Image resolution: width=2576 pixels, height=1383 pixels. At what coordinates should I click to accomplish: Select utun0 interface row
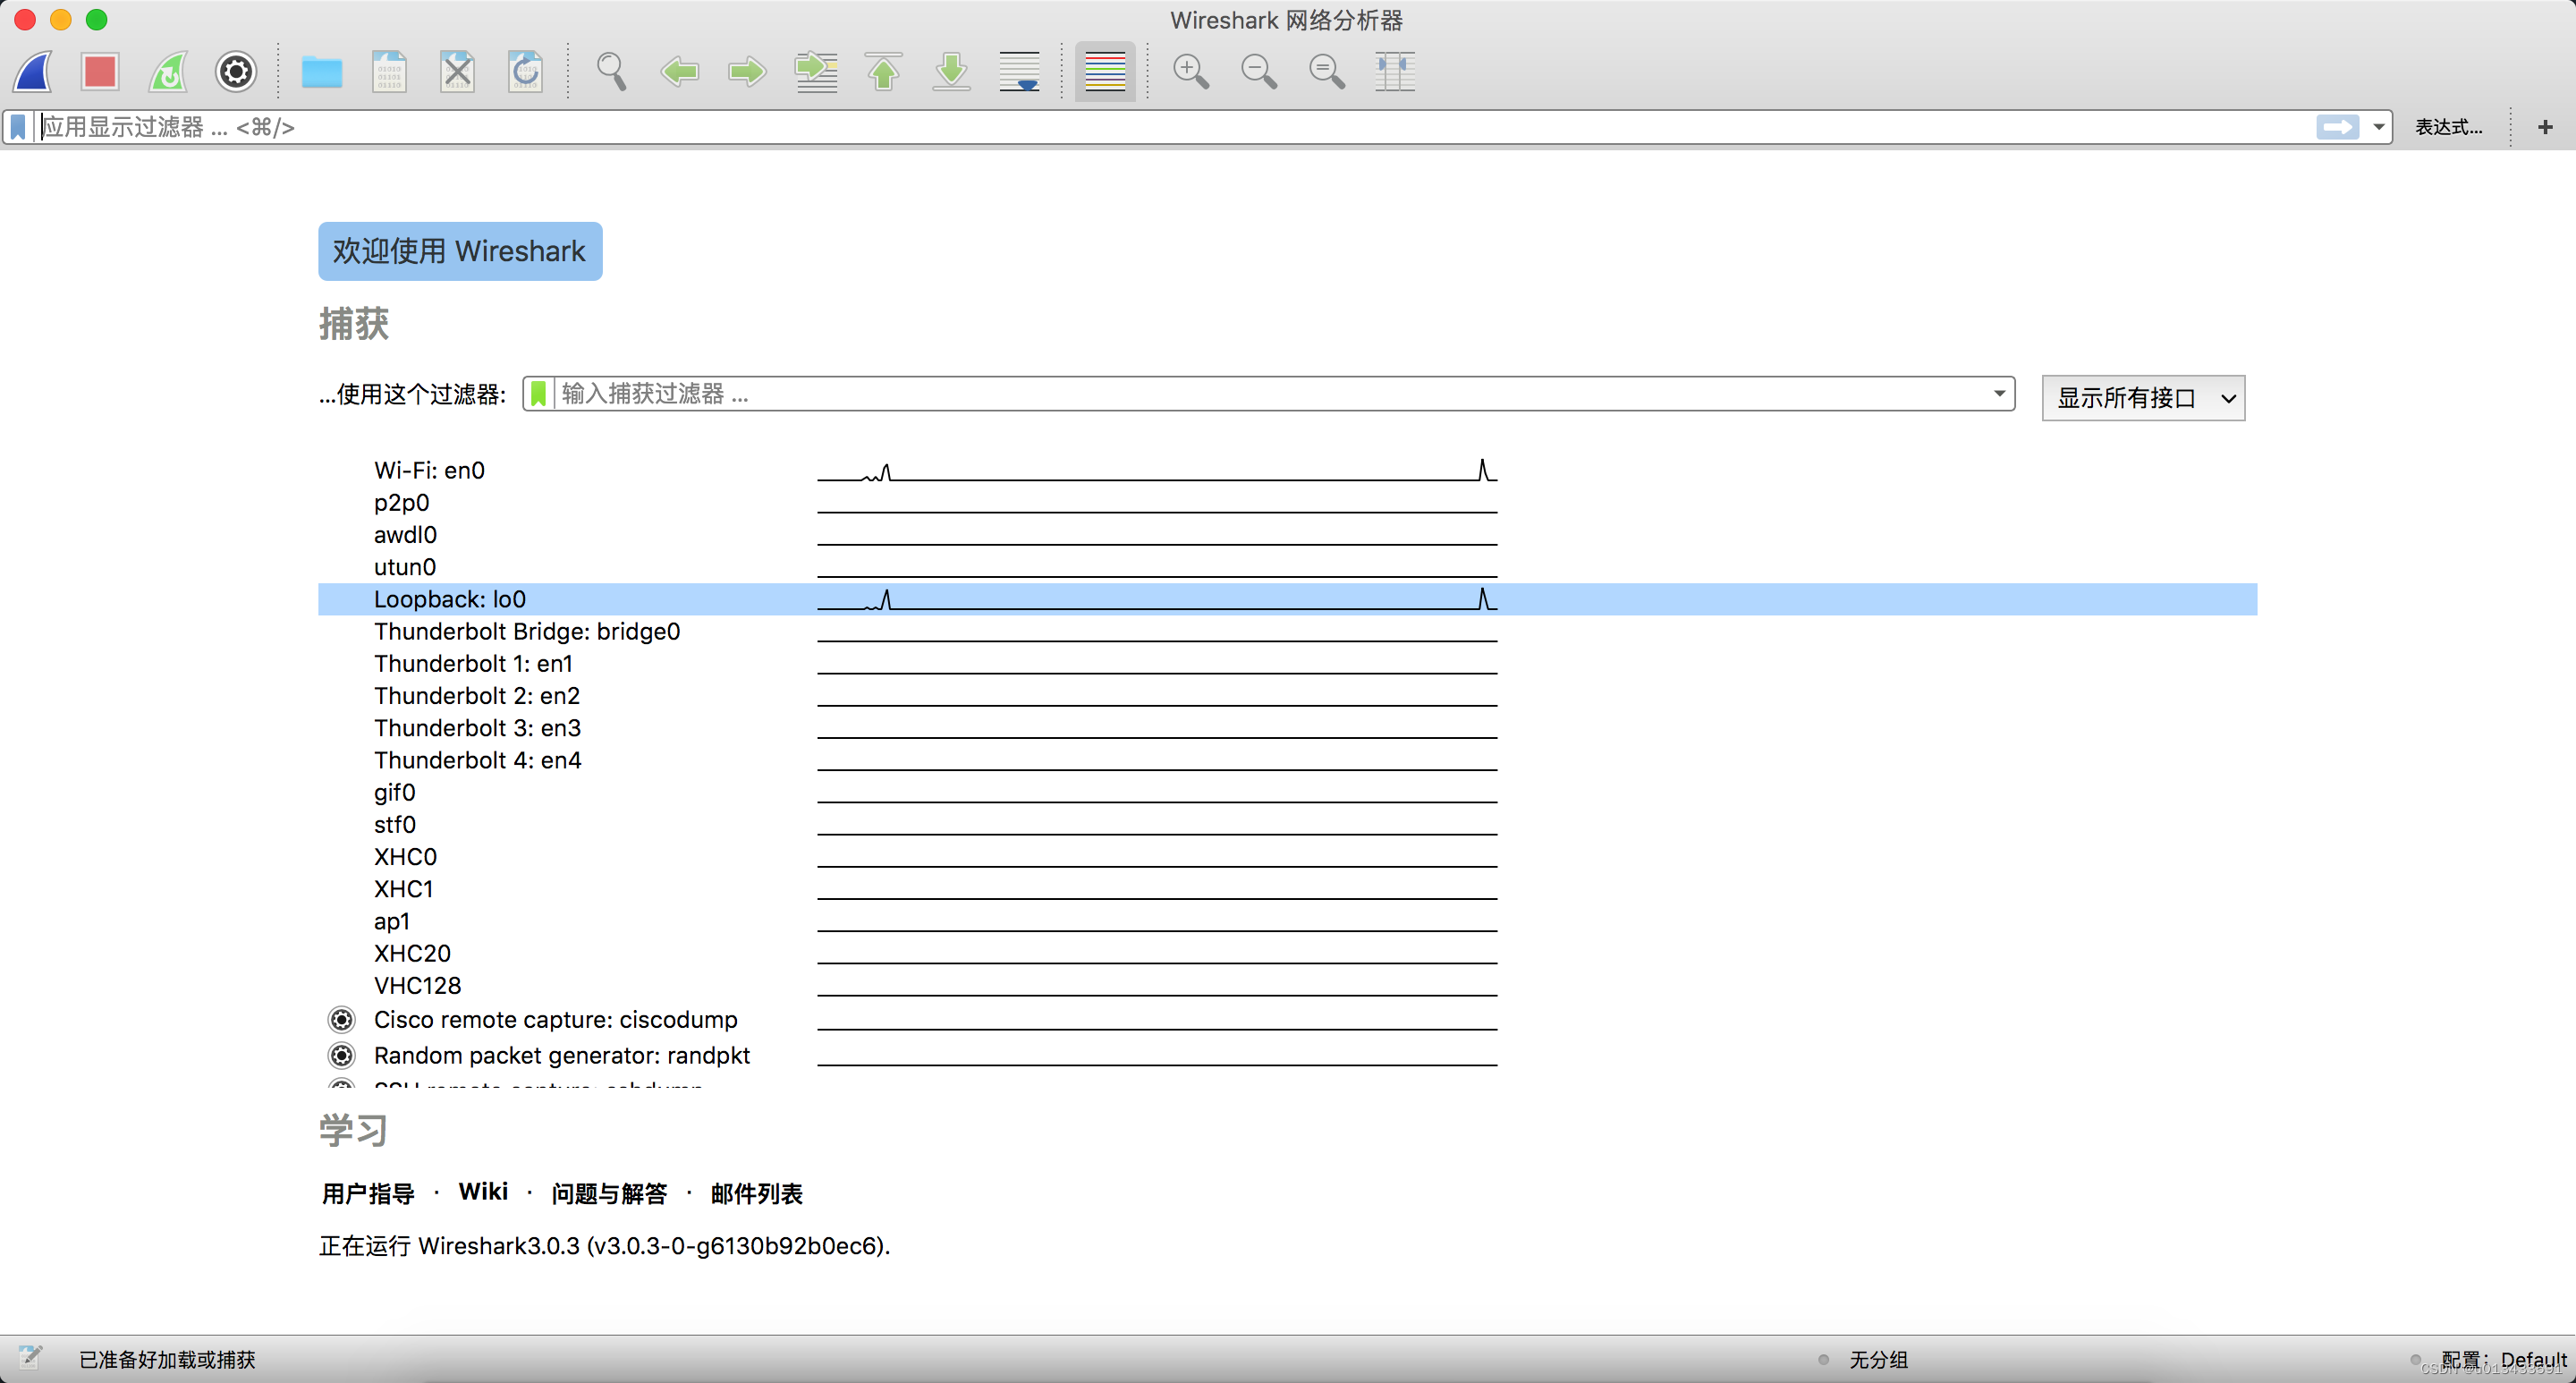tap(1287, 567)
